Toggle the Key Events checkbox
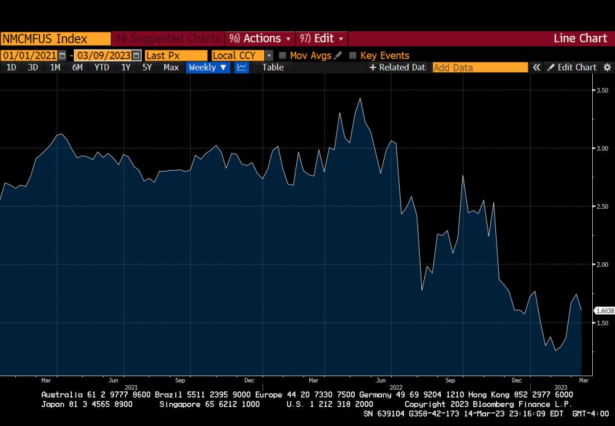The height and width of the screenshot is (426, 615). pos(353,55)
